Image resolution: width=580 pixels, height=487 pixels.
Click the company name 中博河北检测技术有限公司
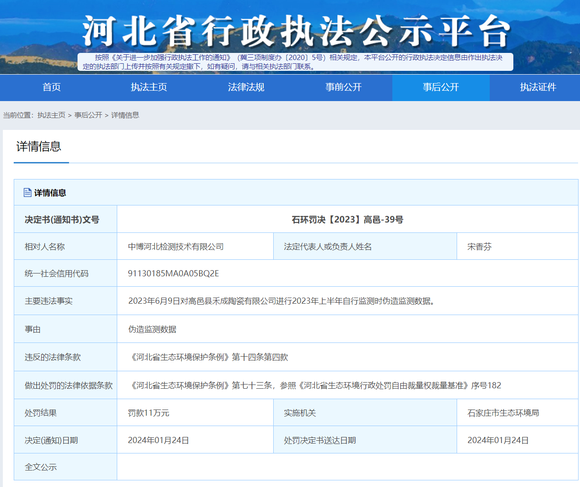point(176,247)
